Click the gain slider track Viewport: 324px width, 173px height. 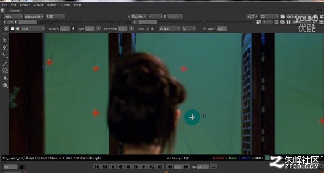pyautogui.click(x=84, y=22)
